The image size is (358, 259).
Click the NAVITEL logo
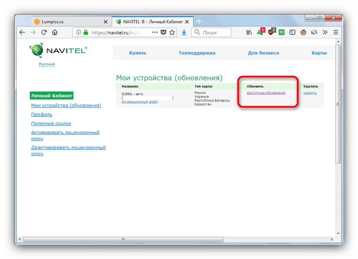[x=58, y=51]
